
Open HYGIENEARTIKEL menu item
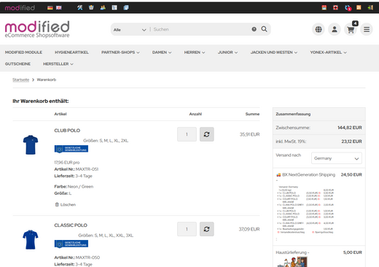(71, 53)
